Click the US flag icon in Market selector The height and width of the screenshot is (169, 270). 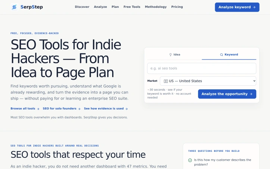click(166, 81)
